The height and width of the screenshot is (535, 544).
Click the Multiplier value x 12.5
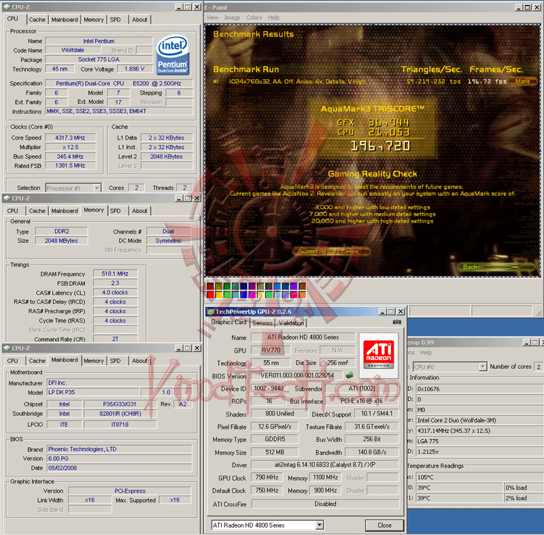[70, 147]
